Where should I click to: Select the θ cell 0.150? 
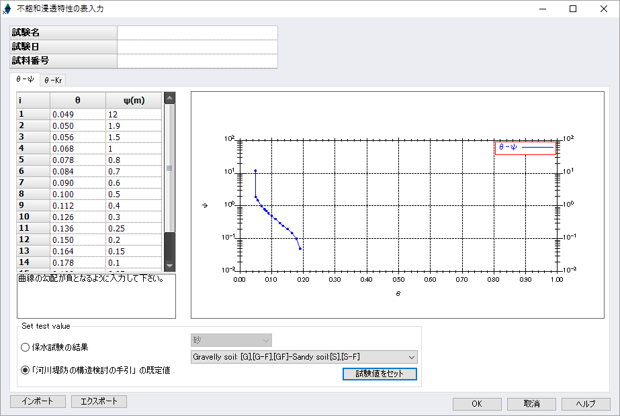pyautogui.click(x=78, y=240)
